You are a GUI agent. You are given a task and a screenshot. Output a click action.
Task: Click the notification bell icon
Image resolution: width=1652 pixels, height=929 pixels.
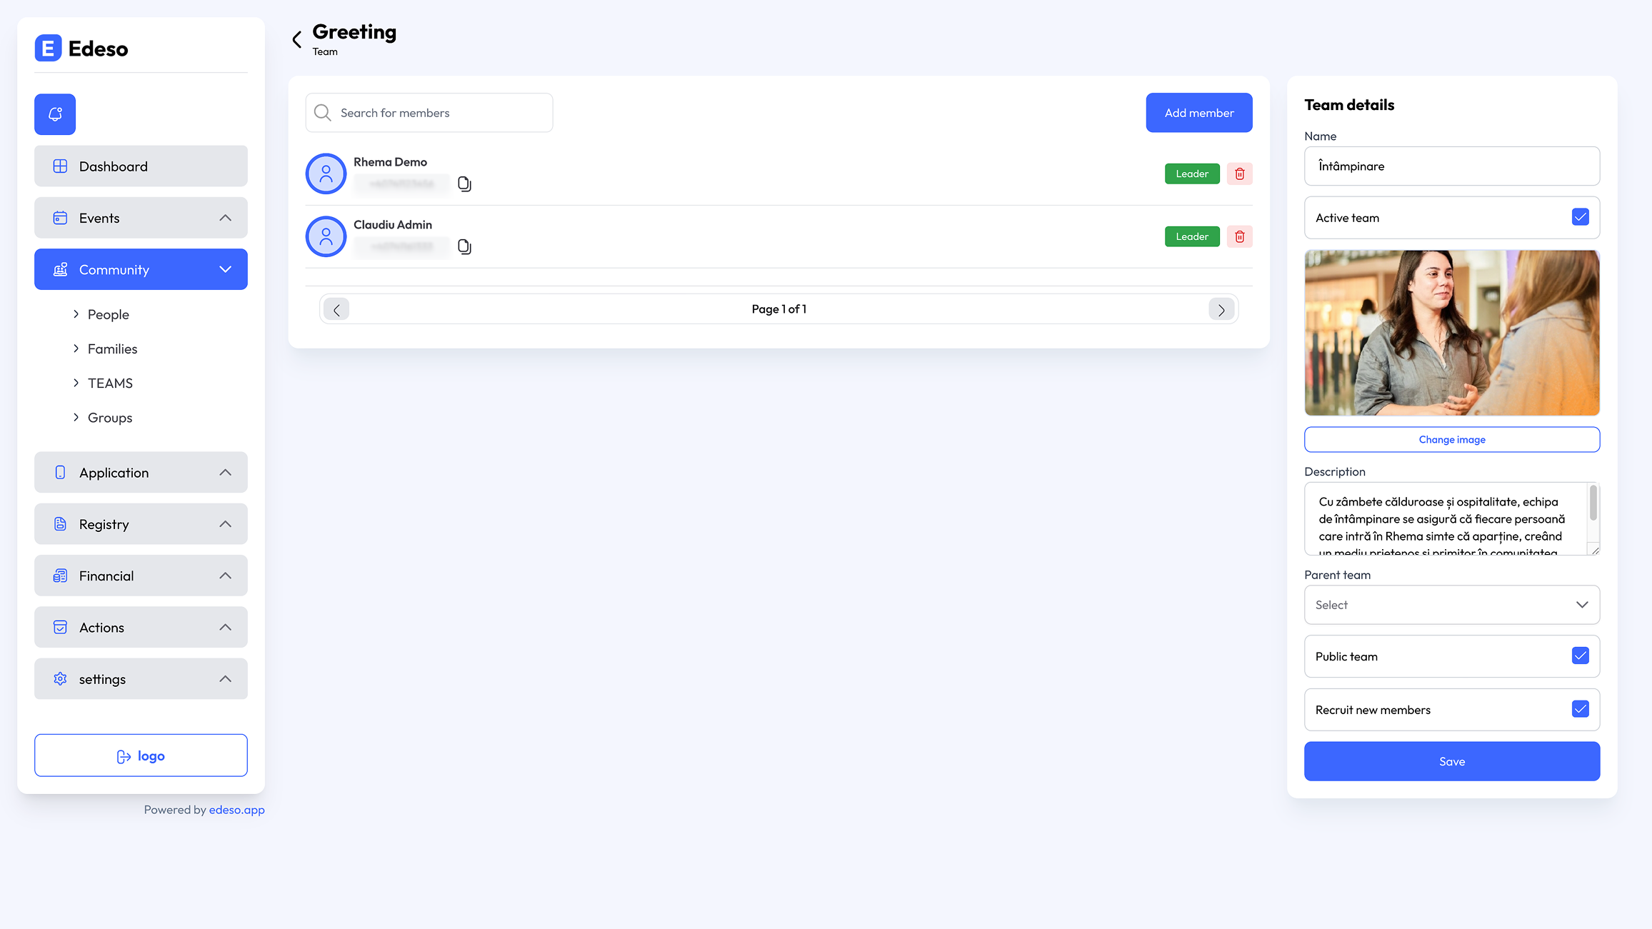pyautogui.click(x=55, y=114)
